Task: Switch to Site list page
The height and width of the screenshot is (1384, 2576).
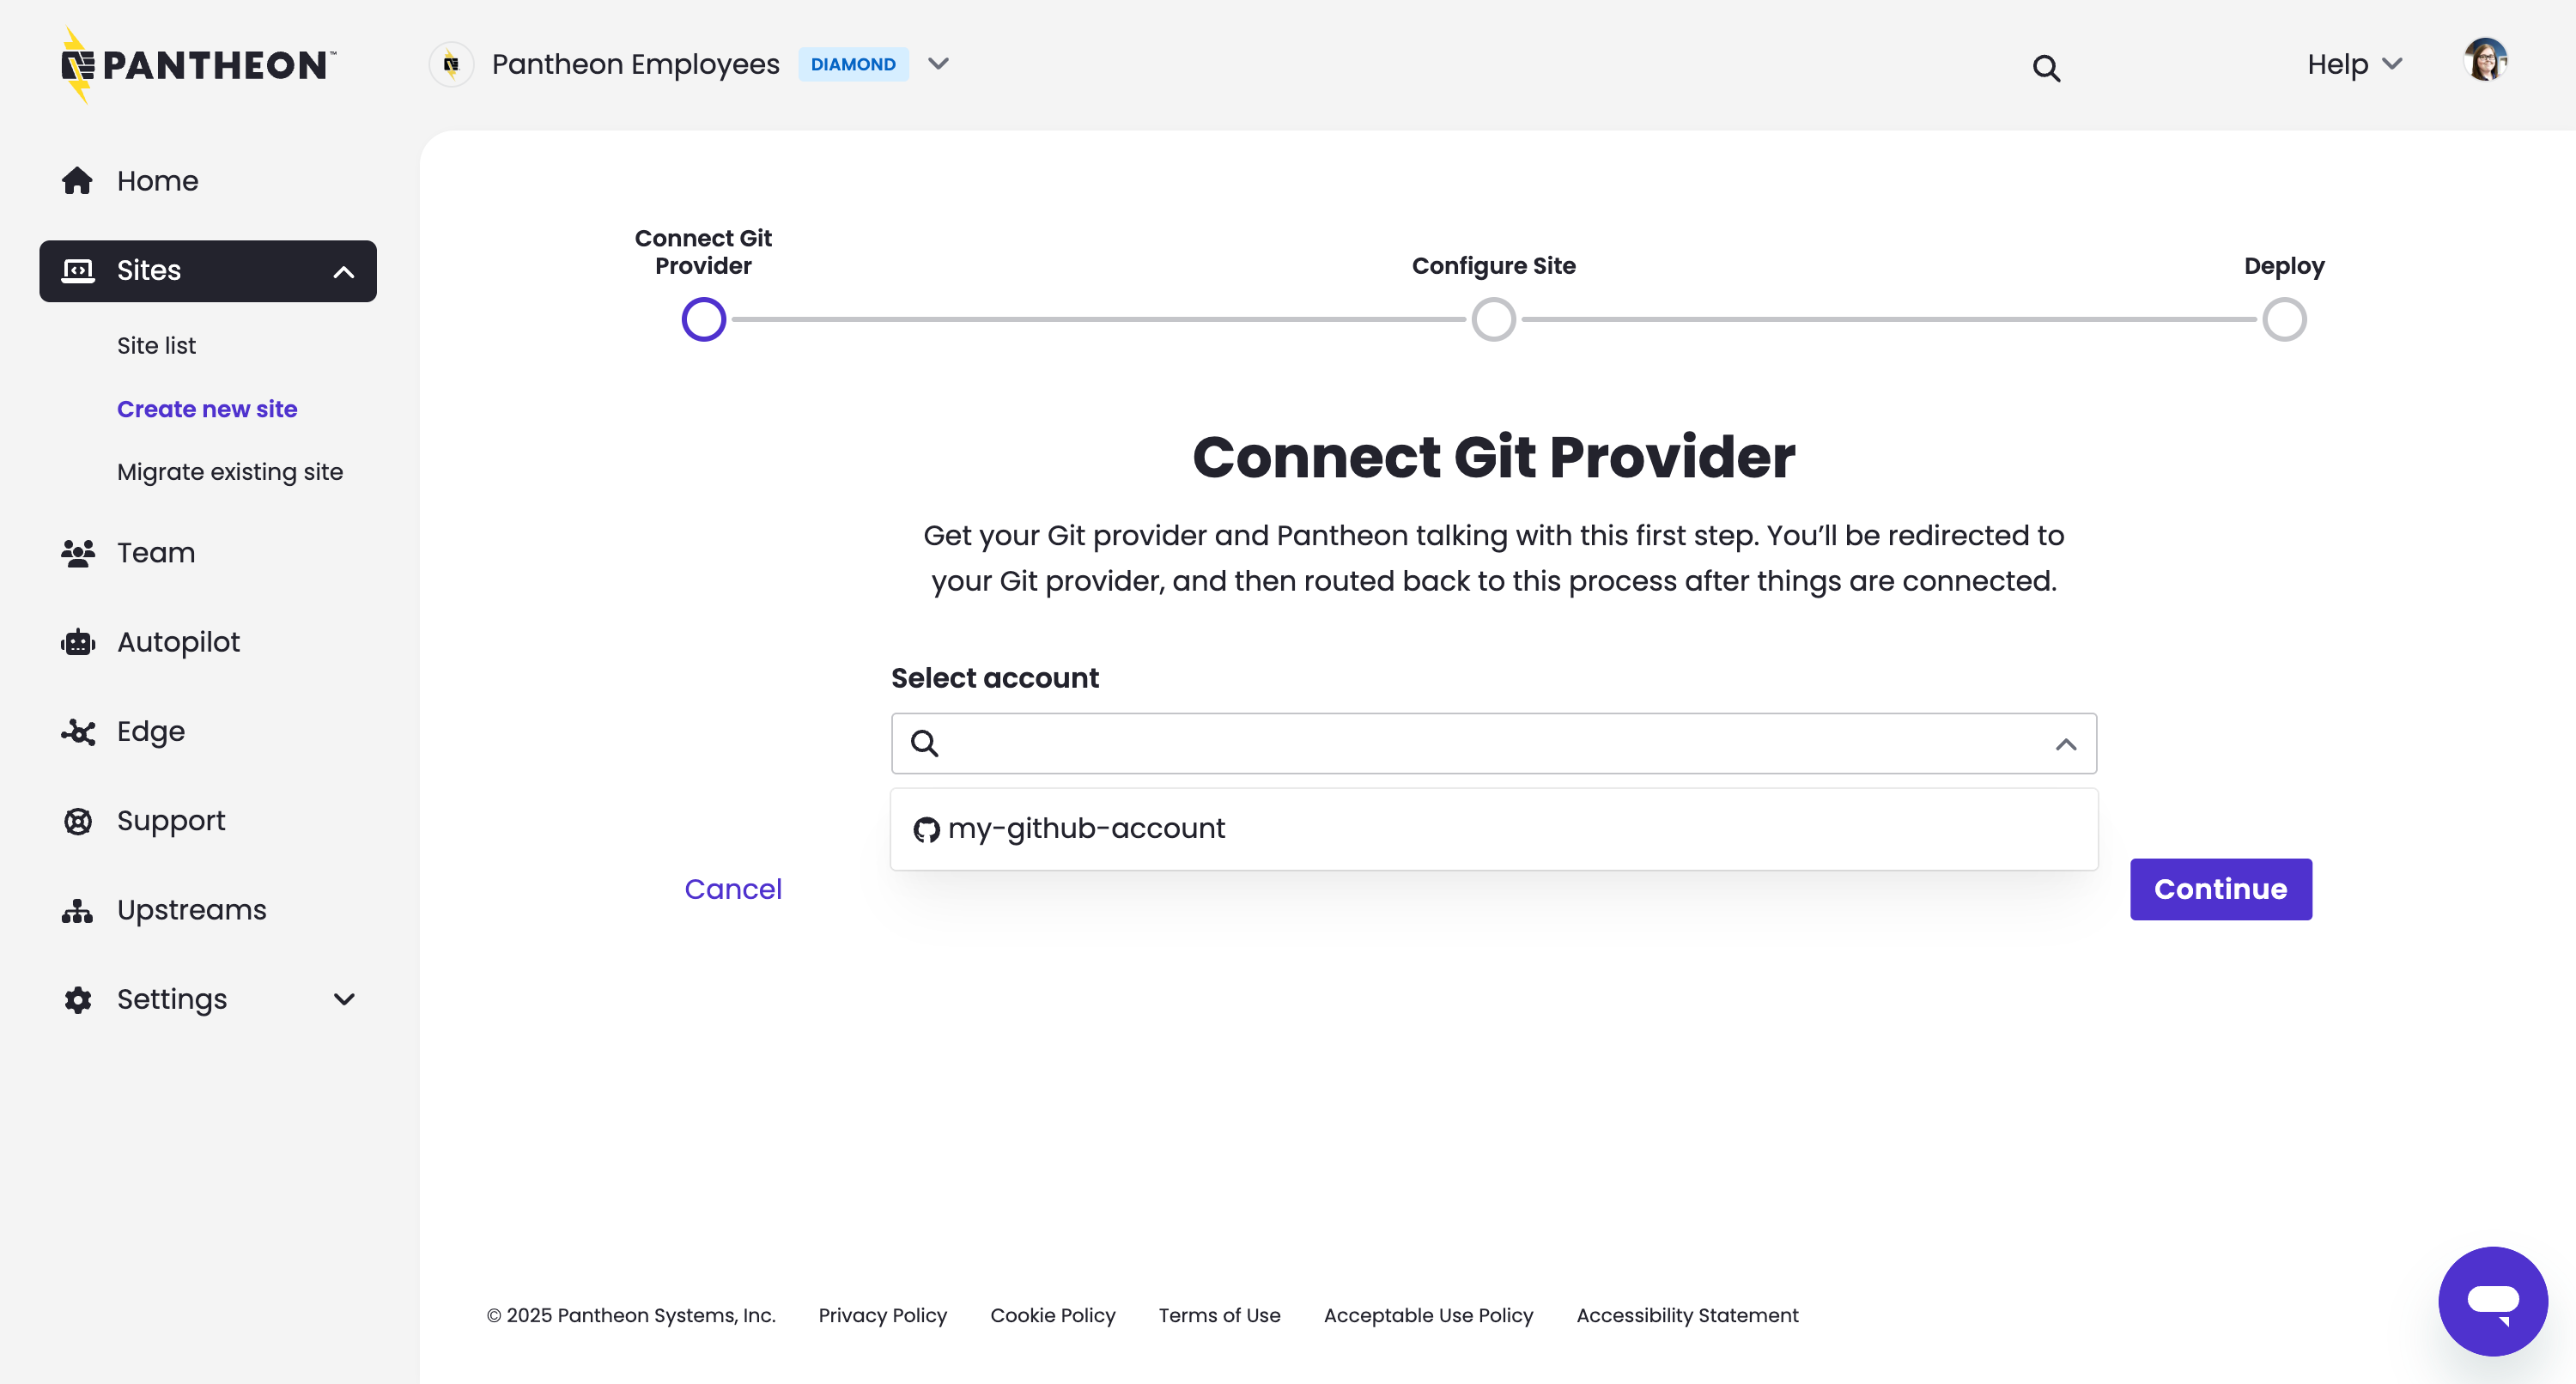Action: click(x=156, y=345)
